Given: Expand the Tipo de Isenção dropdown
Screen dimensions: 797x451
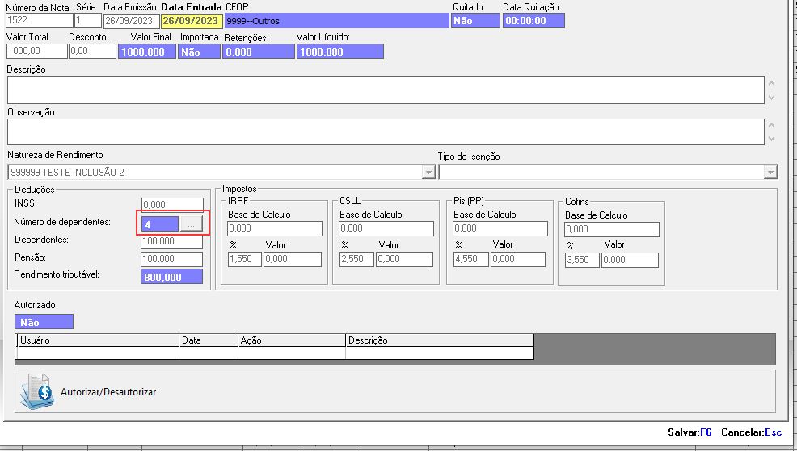Looking at the screenshot, I should pyautogui.click(x=770, y=173).
